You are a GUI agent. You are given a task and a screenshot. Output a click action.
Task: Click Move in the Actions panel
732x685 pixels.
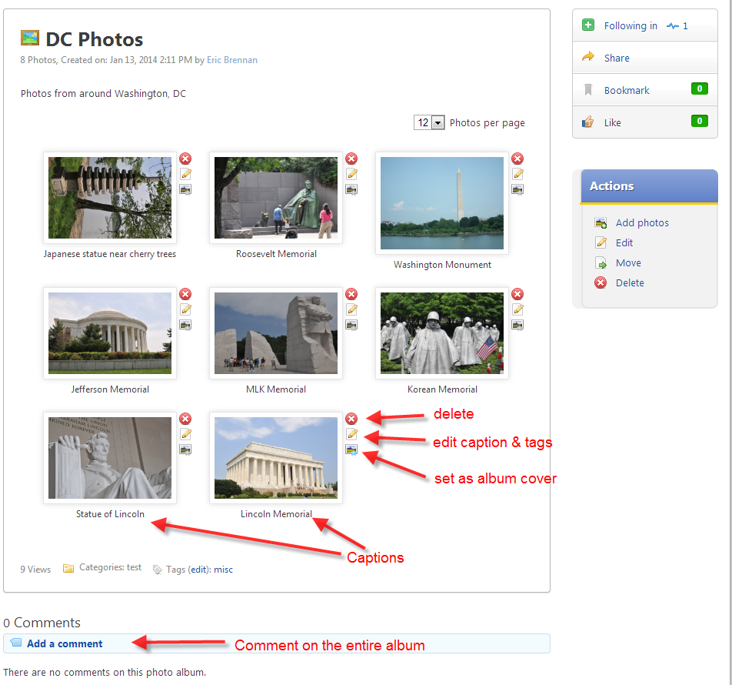[628, 263]
